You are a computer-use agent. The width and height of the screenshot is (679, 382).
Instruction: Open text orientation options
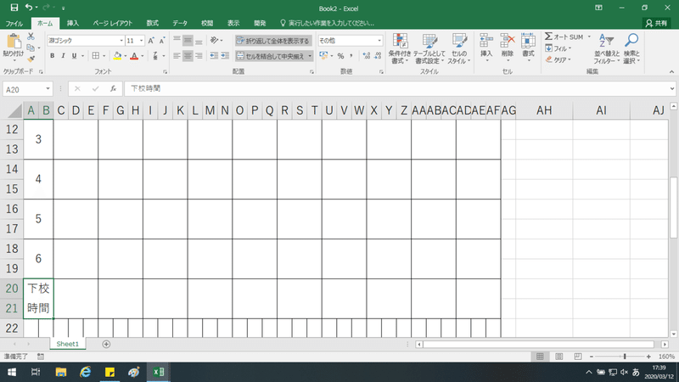tap(215, 41)
